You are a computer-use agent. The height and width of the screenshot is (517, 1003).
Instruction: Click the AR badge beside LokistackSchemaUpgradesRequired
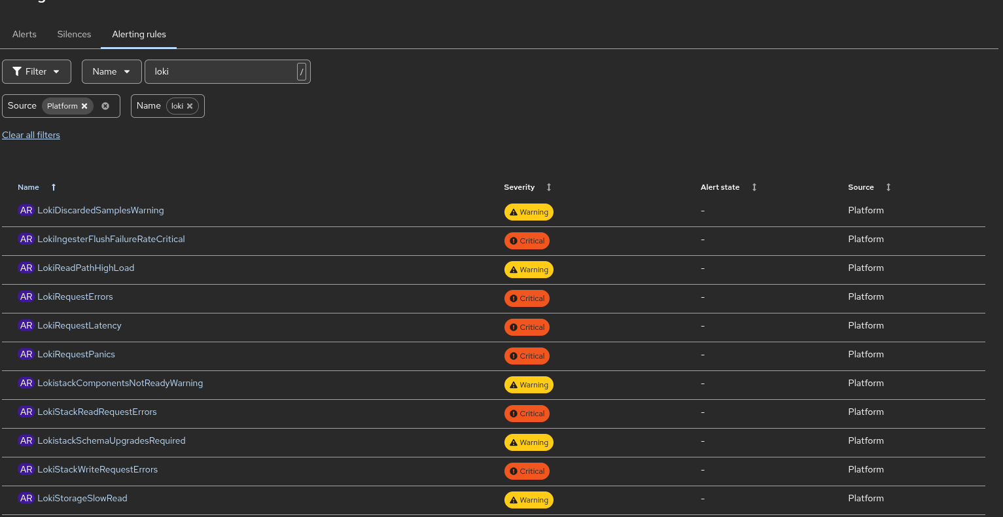click(26, 441)
